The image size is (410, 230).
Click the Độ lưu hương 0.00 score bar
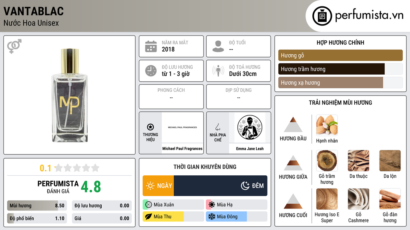102,206
